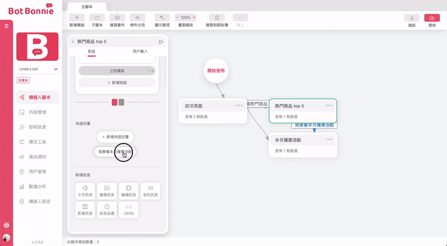Open 即時訊息 in the sidebar
Image resolution: width=447 pixels, height=246 pixels.
(37, 127)
